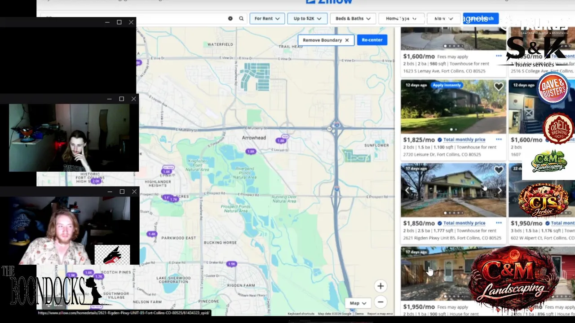This screenshot has width=575, height=323.
Task: Show previous photo of the Rigden Pkwy listing
Action: click(407, 190)
